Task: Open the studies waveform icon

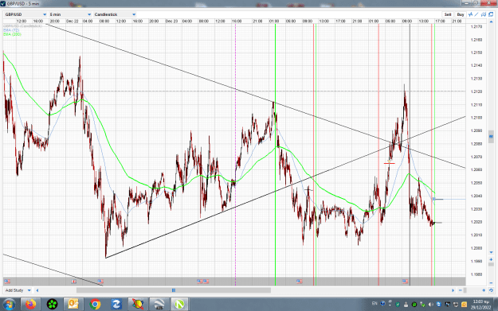Action: 470,14
